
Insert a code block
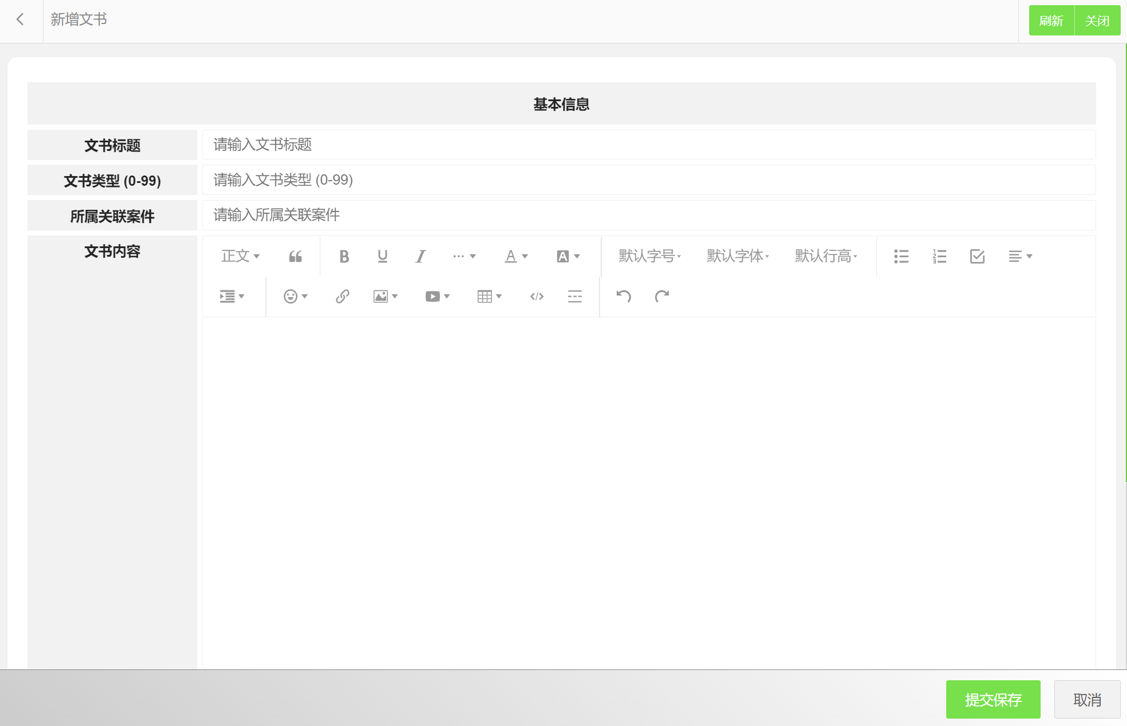[537, 296]
